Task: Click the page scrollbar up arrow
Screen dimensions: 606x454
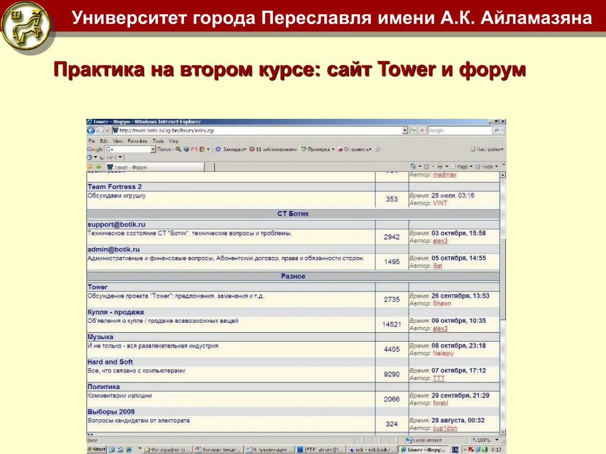Action: 503,175
